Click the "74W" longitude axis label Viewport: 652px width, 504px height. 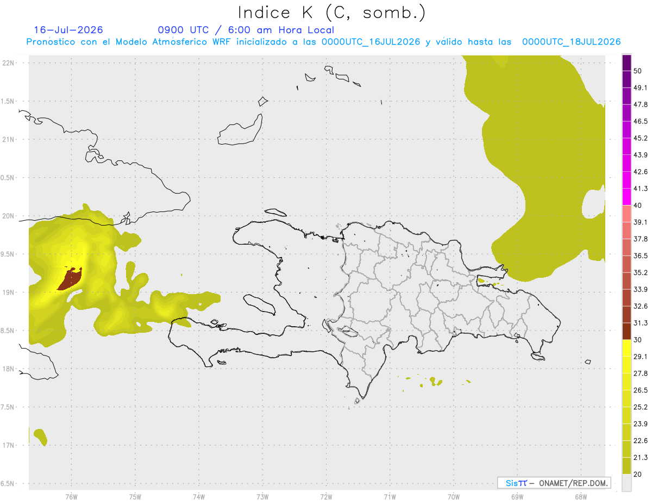[199, 497]
